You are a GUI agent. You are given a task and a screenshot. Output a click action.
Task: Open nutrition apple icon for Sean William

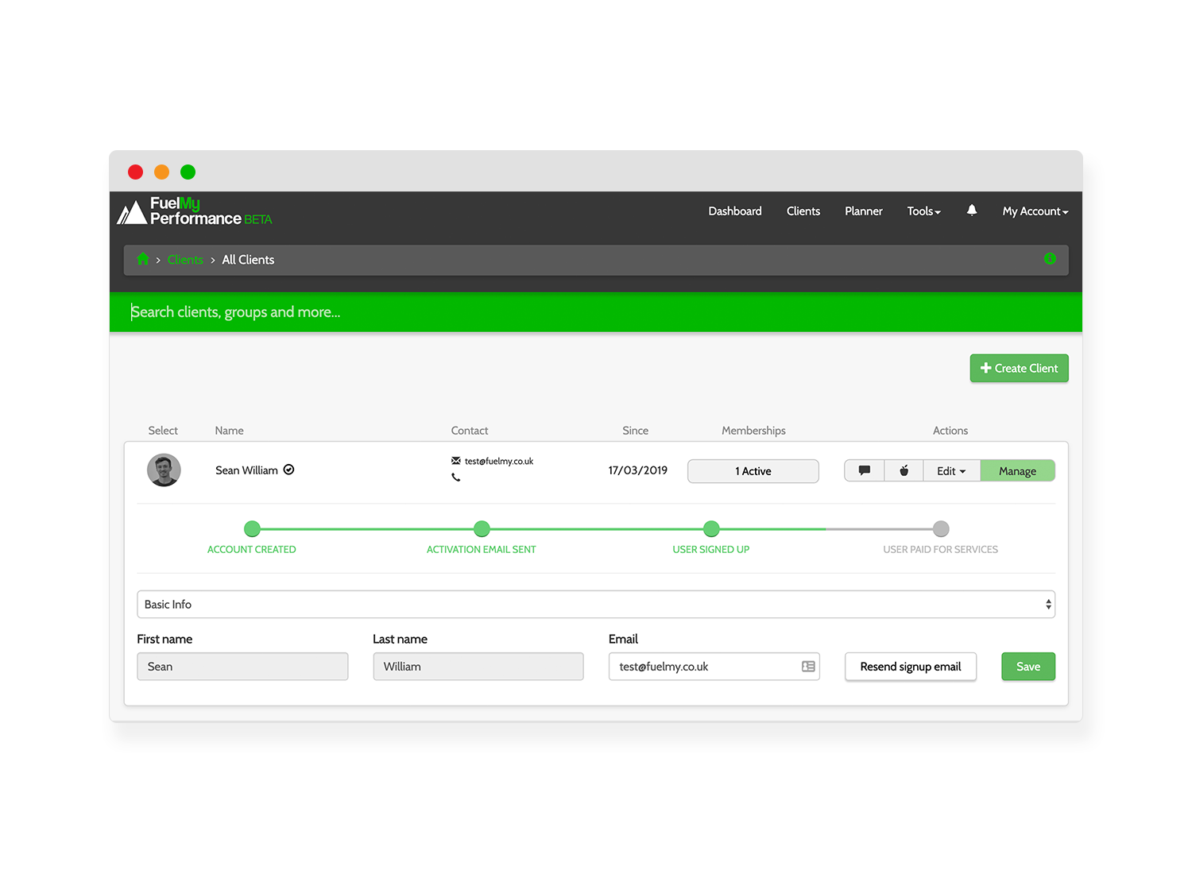click(904, 470)
